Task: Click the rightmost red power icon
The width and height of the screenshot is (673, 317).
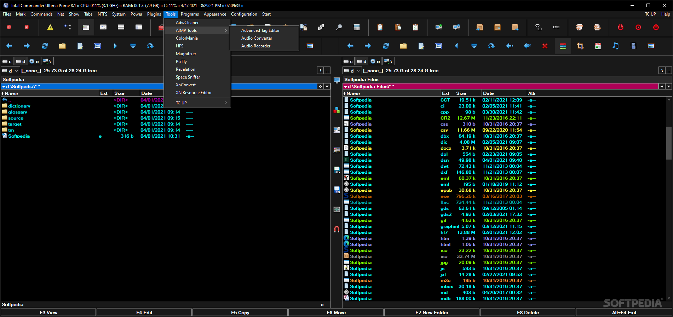Action: coord(656,27)
